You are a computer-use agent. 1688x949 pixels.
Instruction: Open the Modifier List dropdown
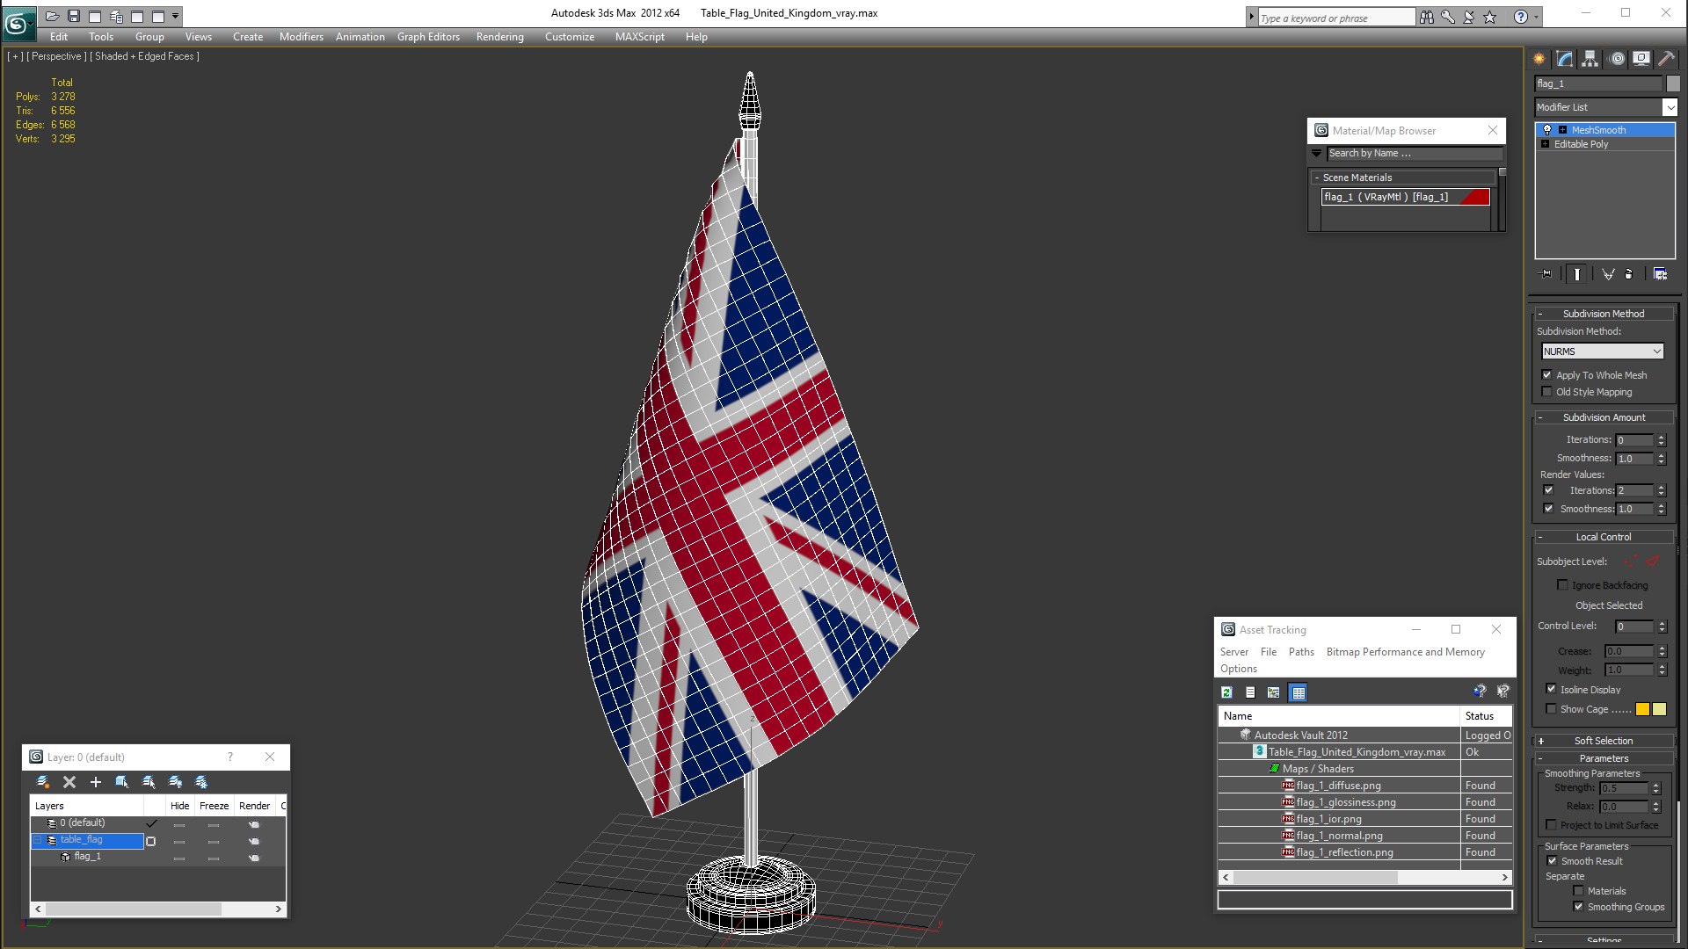(1670, 107)
